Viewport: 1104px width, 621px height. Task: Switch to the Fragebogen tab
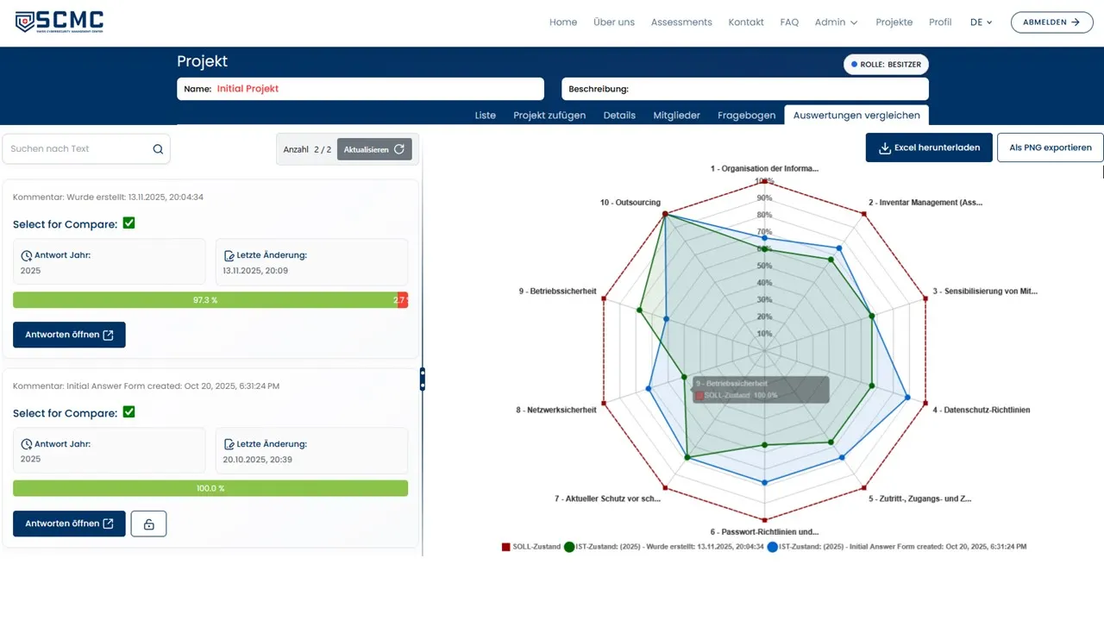pyautogui.click(x=746, y=115)
